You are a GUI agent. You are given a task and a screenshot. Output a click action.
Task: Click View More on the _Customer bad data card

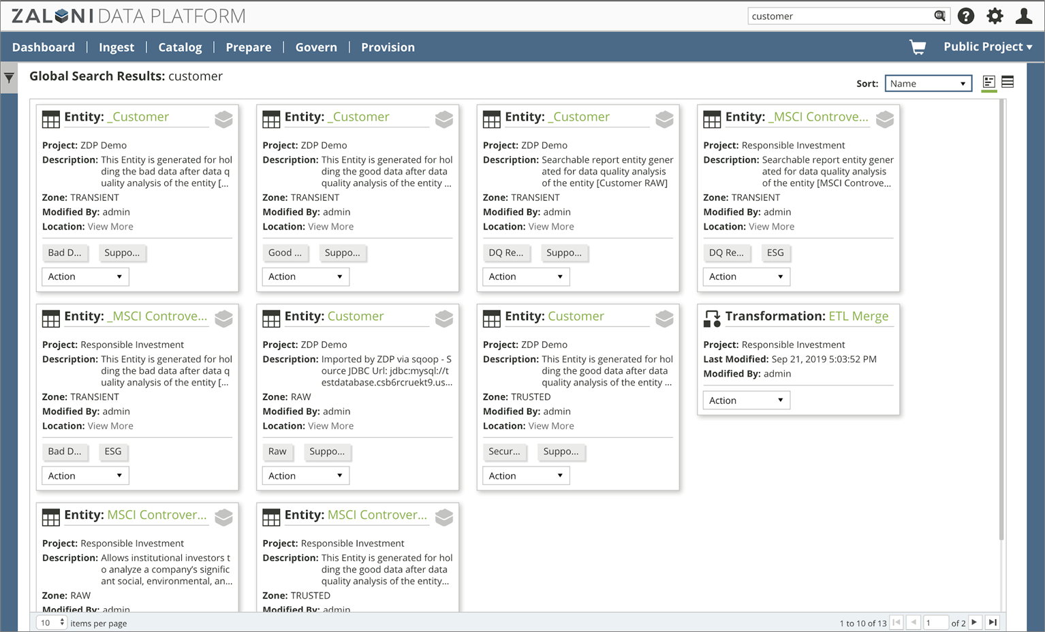click(x=110, y=227)
